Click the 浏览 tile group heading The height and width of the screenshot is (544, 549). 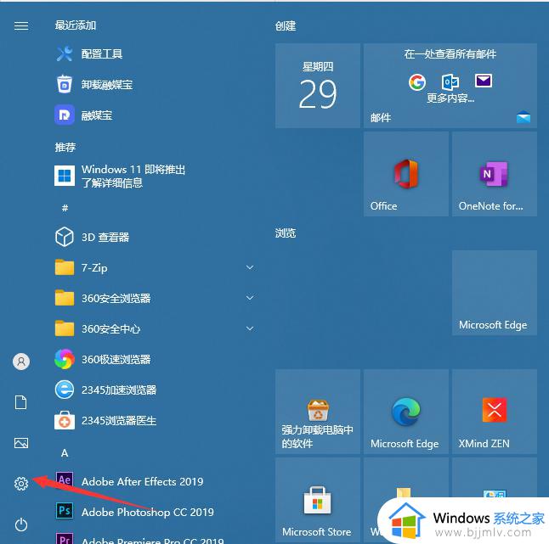tap(286, 233)
